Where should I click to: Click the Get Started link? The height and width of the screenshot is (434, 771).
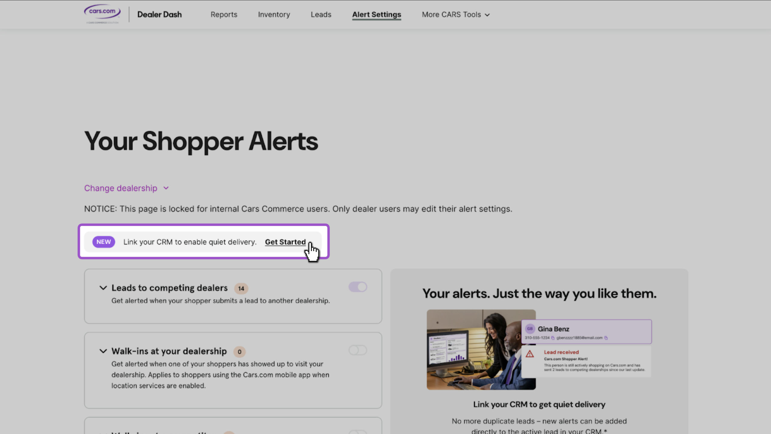click(x=285, y=242)
